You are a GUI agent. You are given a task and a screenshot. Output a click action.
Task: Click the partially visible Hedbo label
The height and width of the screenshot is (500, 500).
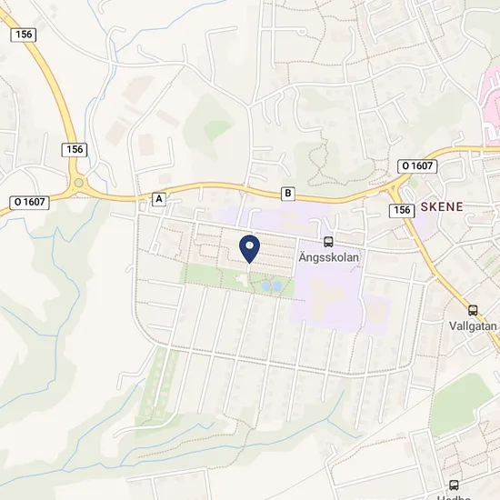454,497
